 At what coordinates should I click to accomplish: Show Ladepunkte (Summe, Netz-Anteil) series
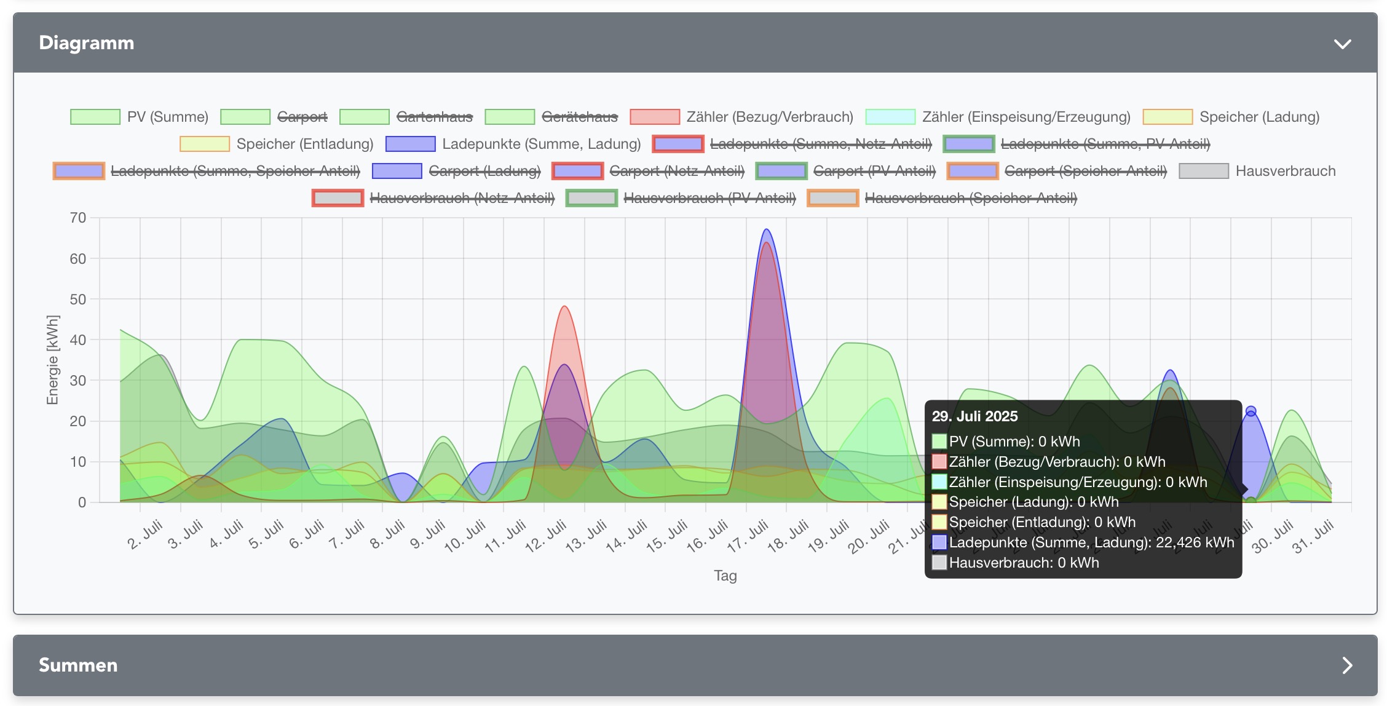[x=820, y=144]
